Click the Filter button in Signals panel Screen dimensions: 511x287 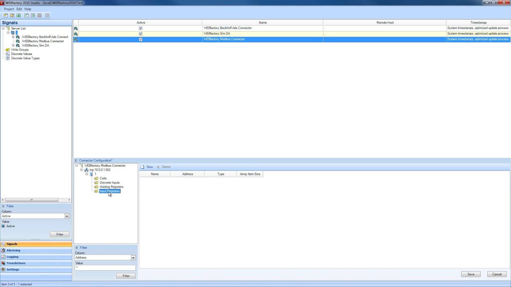click(x=60, y=234)
